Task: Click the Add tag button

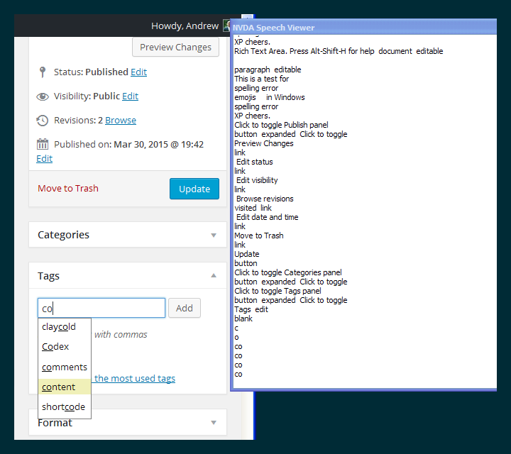Action: (185, 308)
